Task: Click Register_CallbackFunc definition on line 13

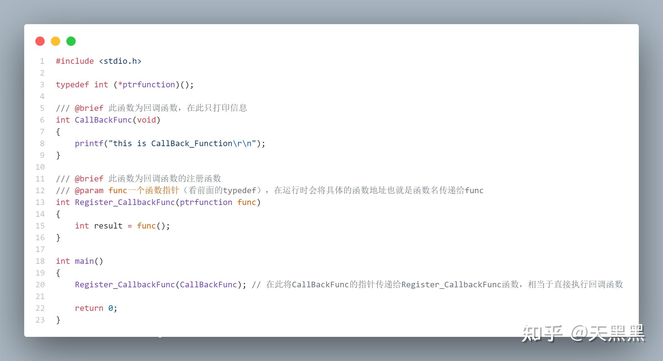Action: coord(125,202)
